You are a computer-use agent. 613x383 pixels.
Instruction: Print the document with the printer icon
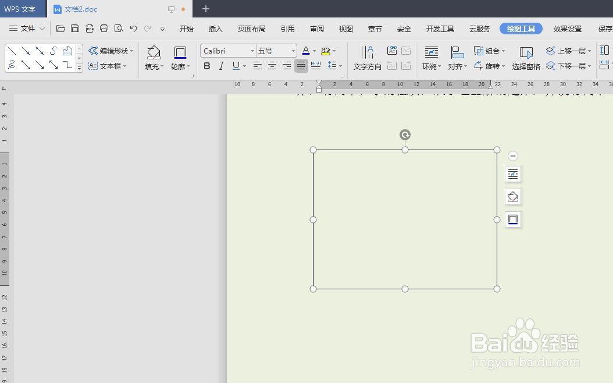(x=104, y=29)
